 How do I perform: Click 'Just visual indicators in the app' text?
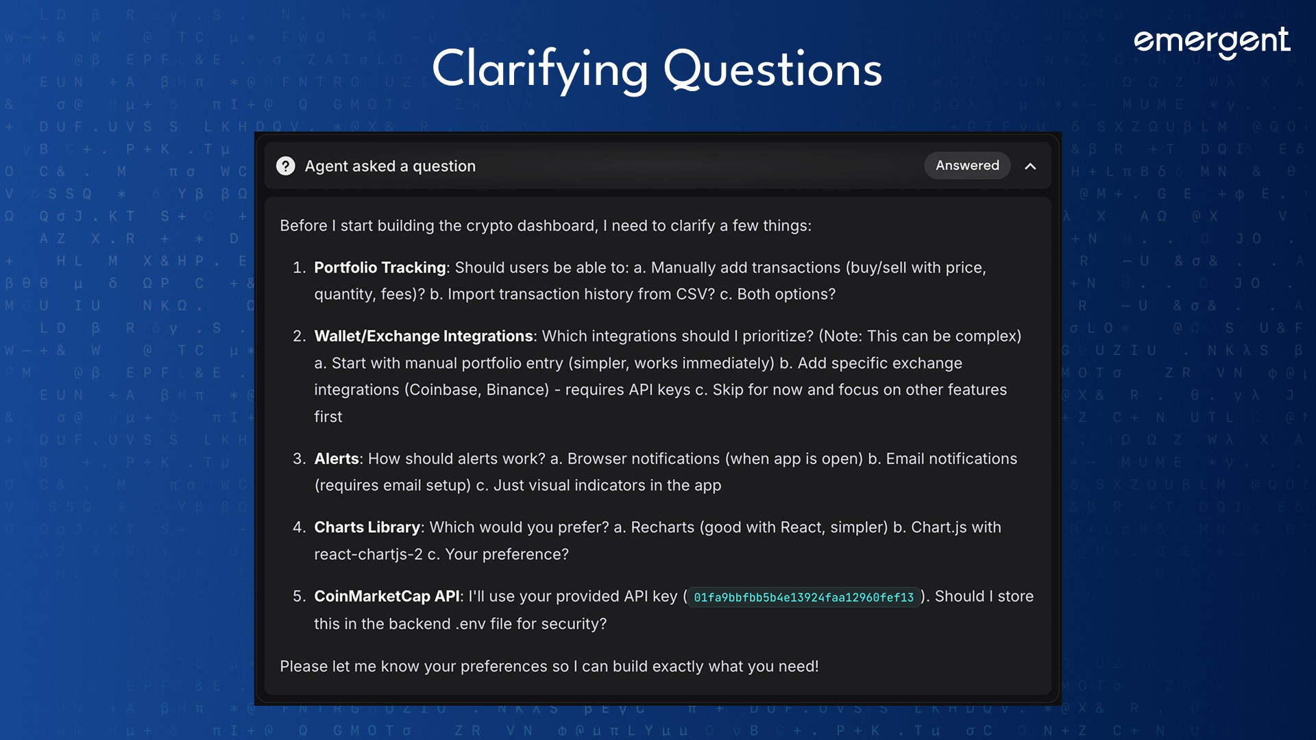point(607,485)
